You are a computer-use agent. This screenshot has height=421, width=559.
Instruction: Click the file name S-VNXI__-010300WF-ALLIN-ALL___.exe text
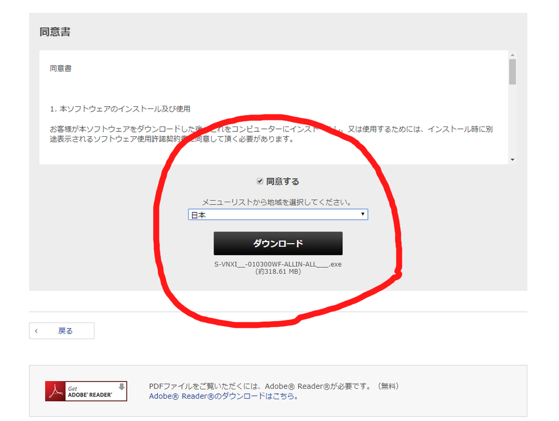click(x=278, y=264)
